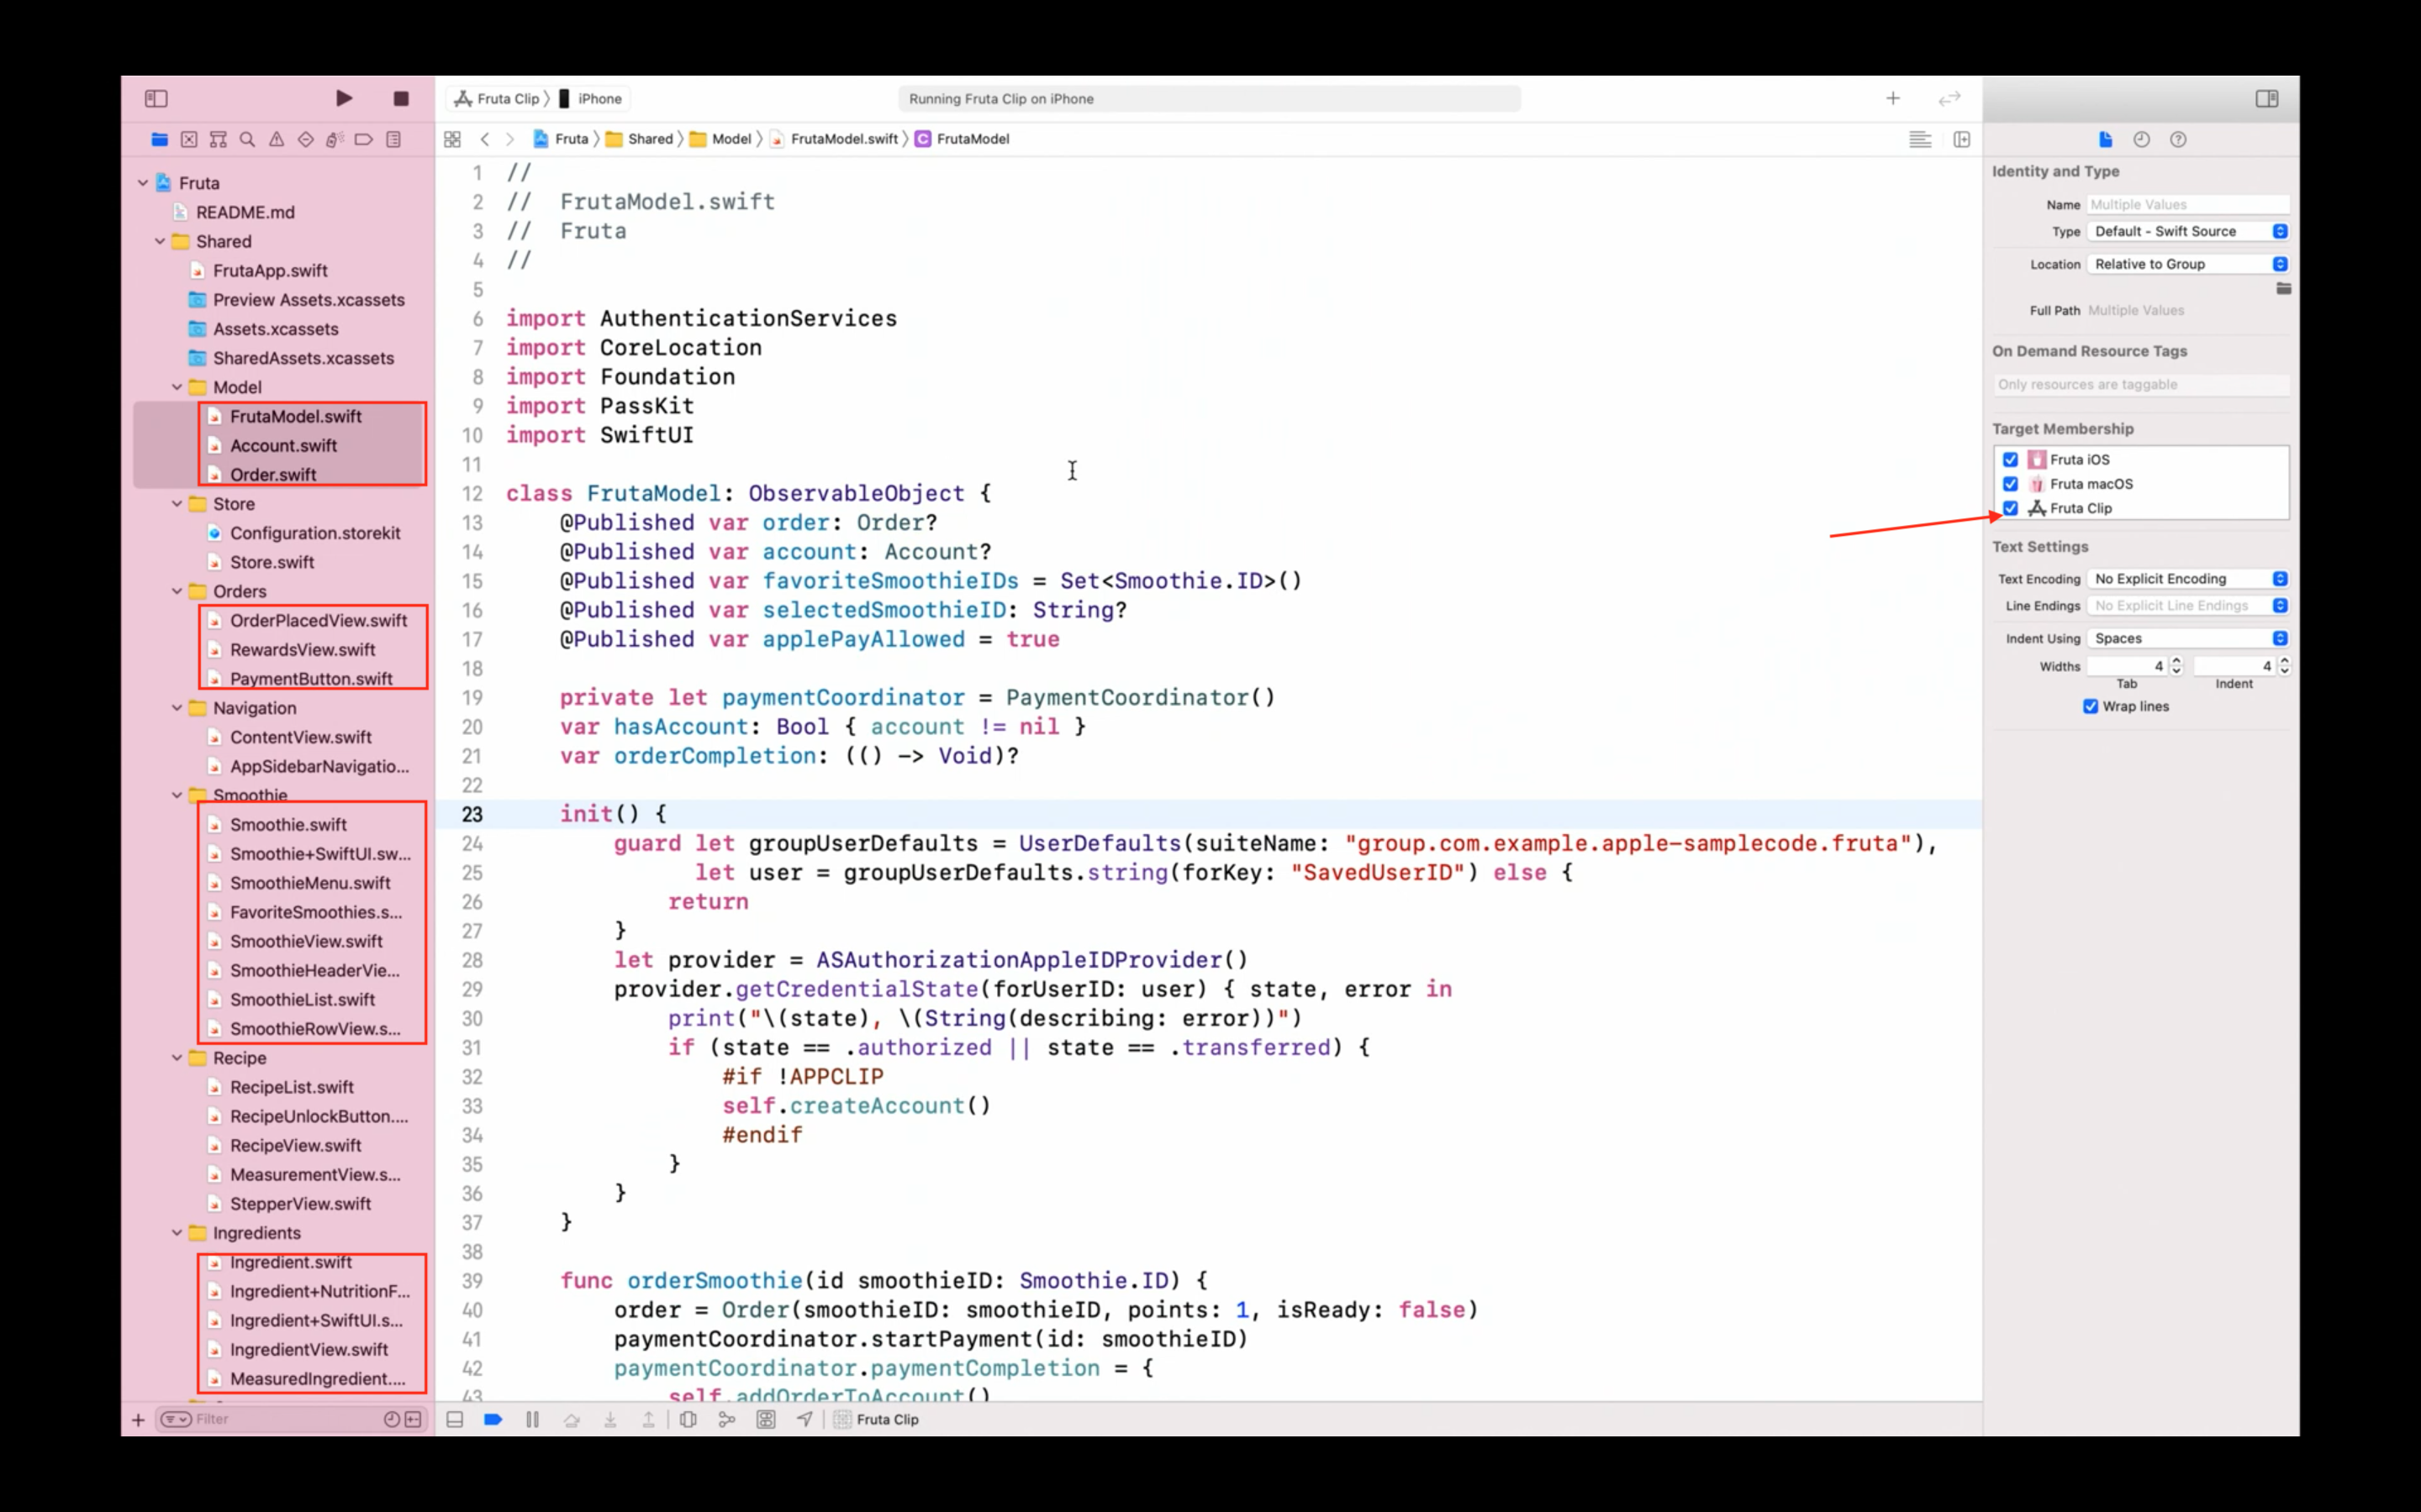Select ContentView.swift in the navigator
The image size is (2421, 1512).
[300, 737]
